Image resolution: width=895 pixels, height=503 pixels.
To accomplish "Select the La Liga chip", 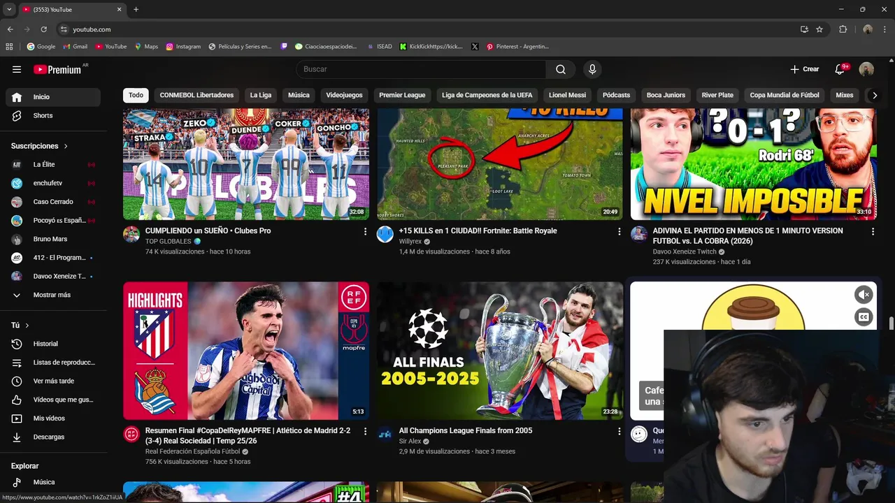I will tap(261, 95).
